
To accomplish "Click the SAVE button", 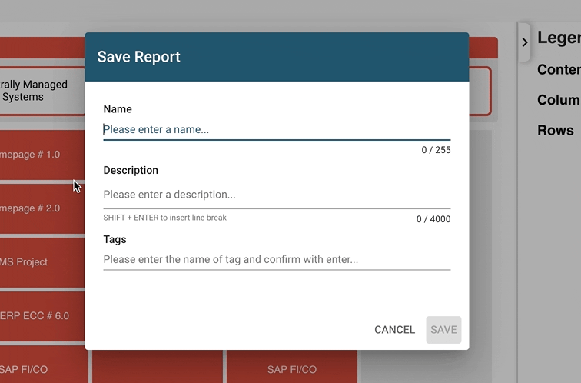I will [x=443, y=330].
